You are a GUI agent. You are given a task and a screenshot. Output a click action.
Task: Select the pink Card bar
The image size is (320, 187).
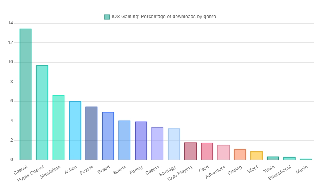(207, 151)
